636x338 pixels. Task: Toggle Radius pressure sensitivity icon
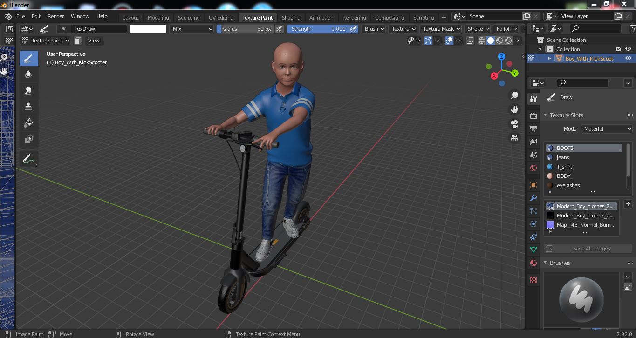point(279,29)
